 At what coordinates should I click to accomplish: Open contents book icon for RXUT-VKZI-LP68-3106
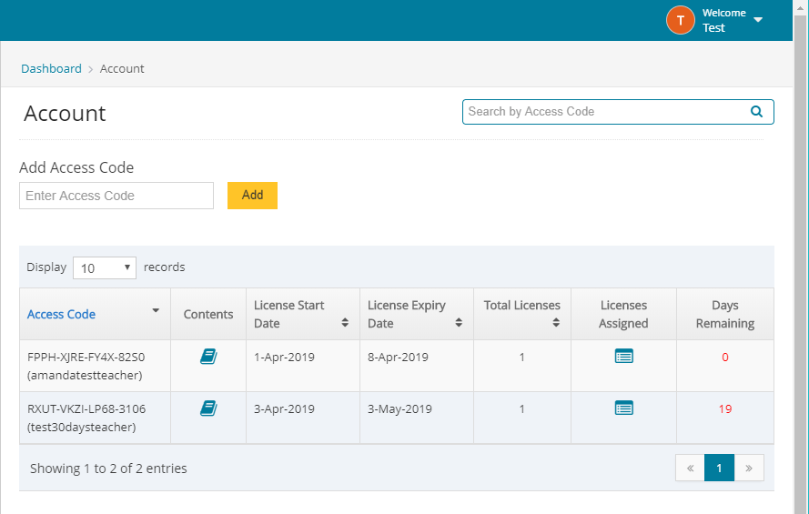click(208, 408)
